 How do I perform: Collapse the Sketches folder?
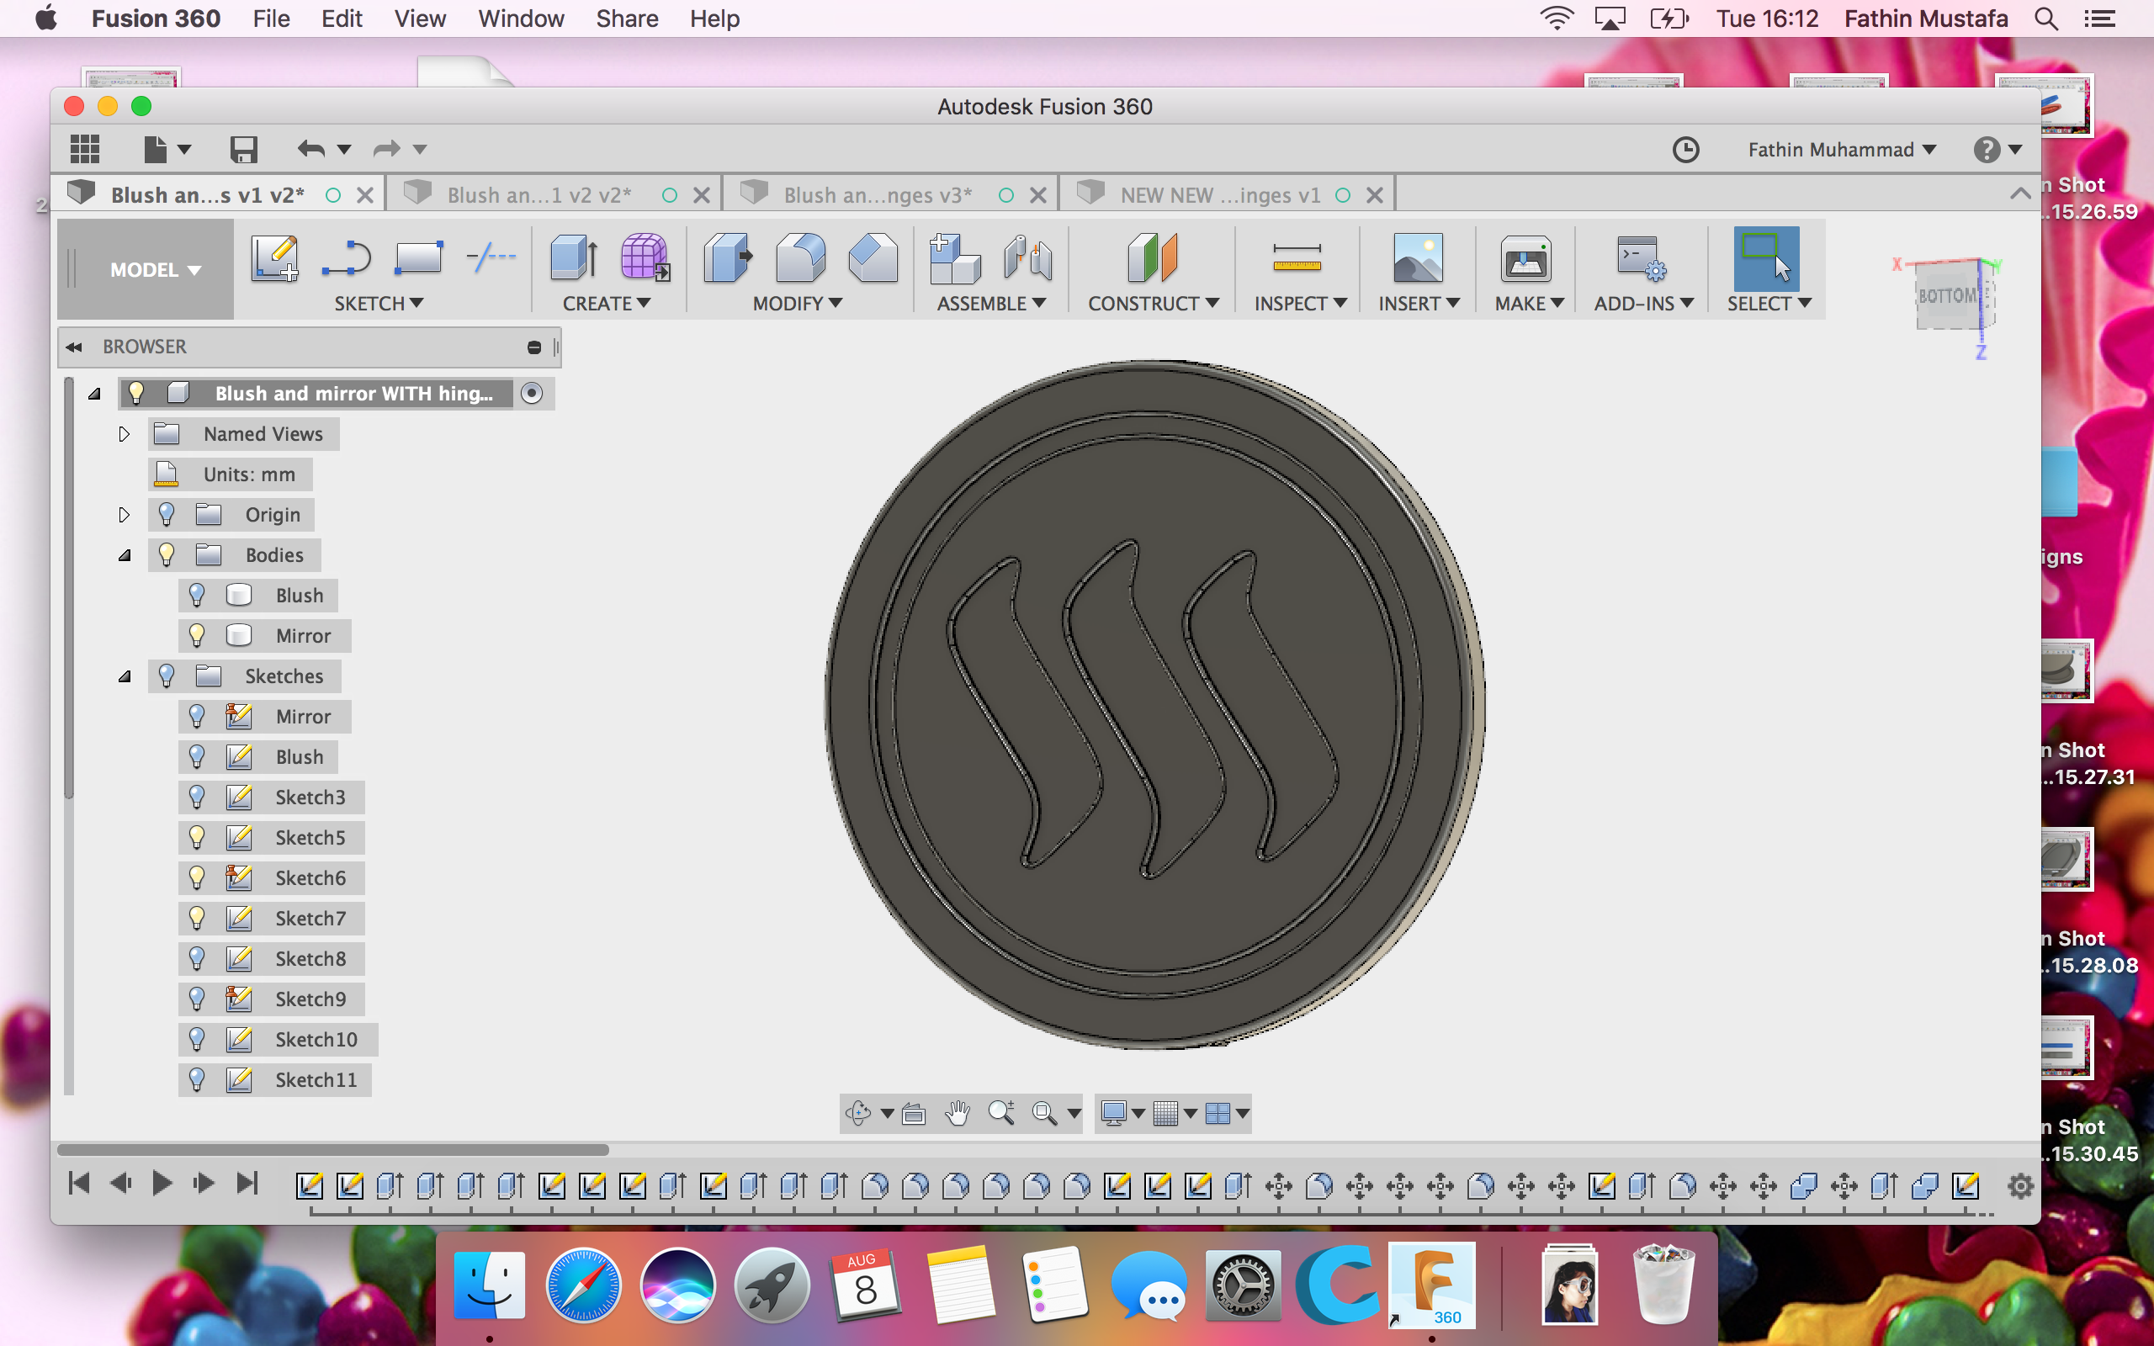point(124,676)
